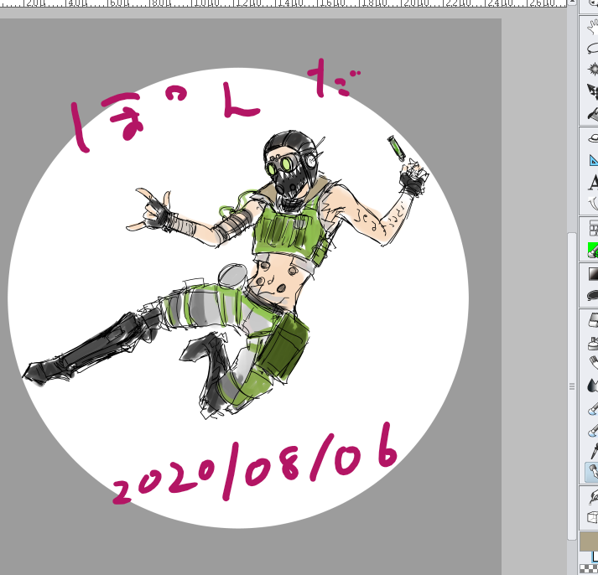
Task: Select the black Pen nib tool
Action: pyautogui.click(x=594, y=451)
